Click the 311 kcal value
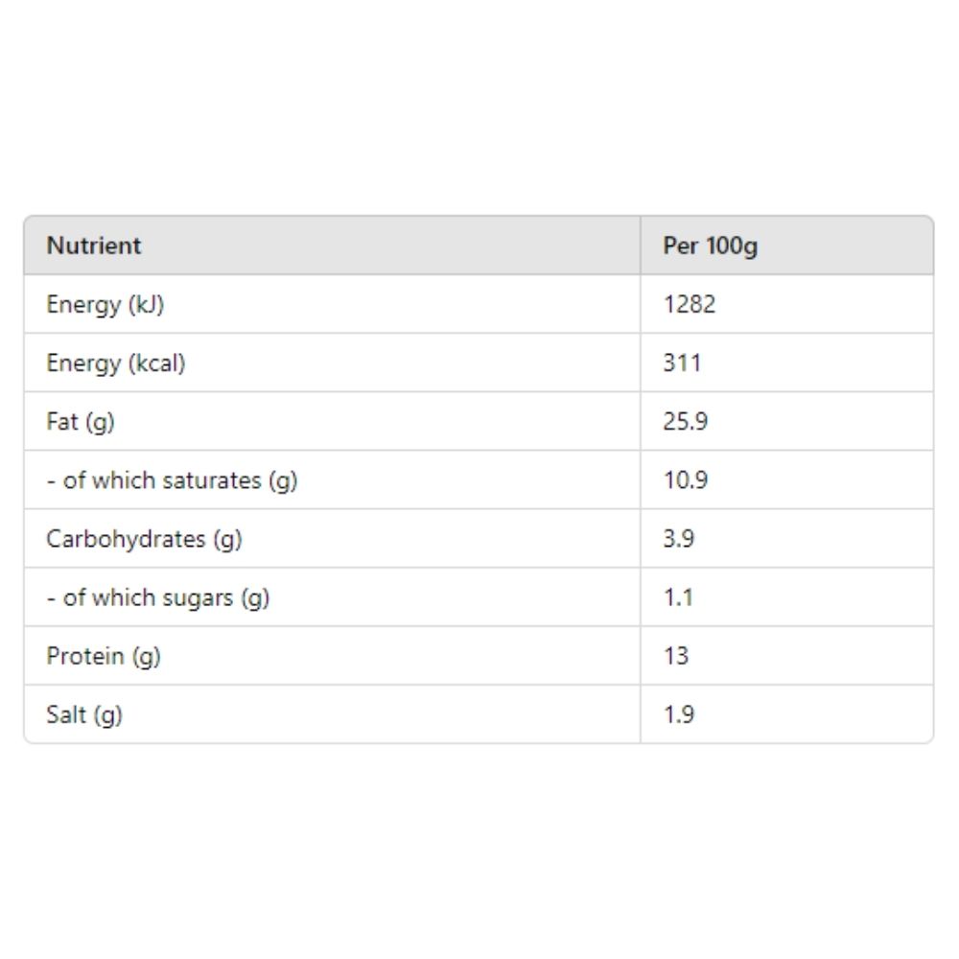Viewport: 959px width, 959px height. pos(682,363)
